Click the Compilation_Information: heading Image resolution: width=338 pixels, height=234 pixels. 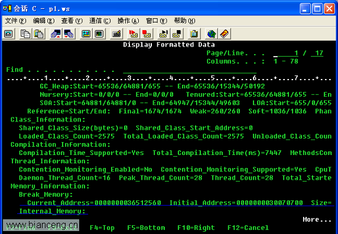point(60,145)
